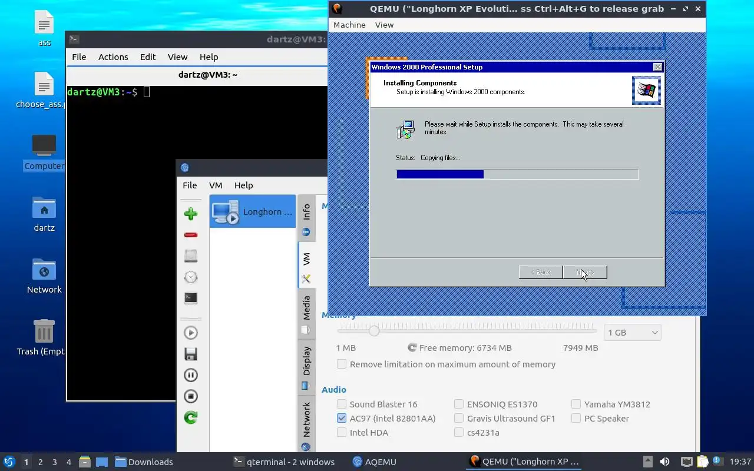The width and height of the screenshot is (754, 471).
Task: Pause the VM in AQEMU toolbar
Action: point(190,375)
